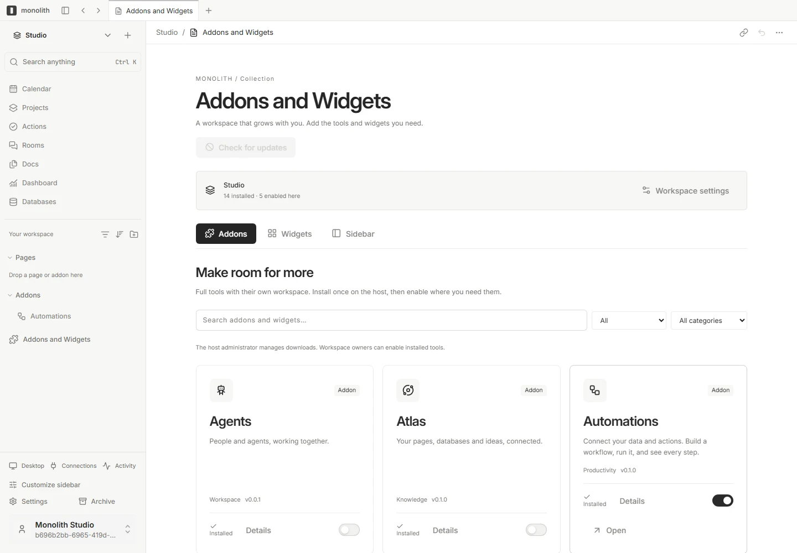Switch to the Sidebar tab
797x553 pixels.
pos(354,234)
